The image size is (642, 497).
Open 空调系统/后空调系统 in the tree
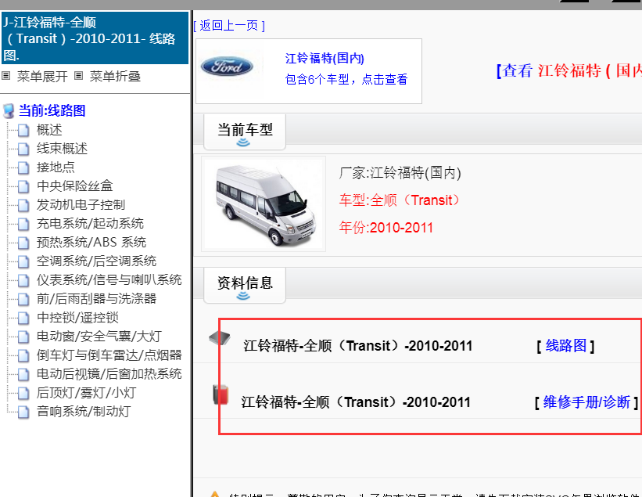[x=96, y=262]
